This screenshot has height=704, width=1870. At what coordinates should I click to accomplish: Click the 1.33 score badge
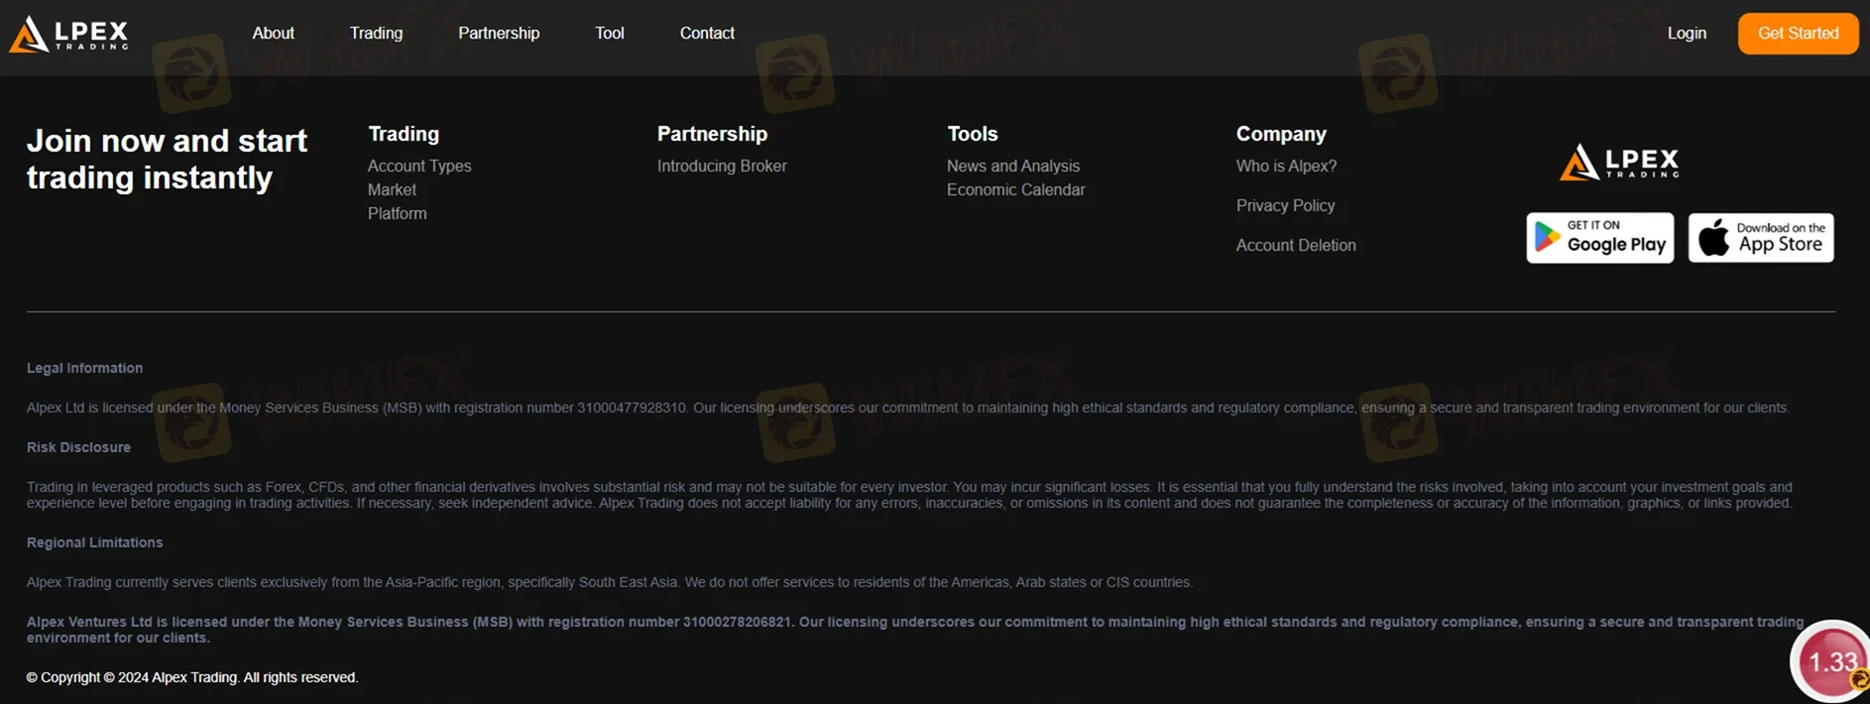1831,661
